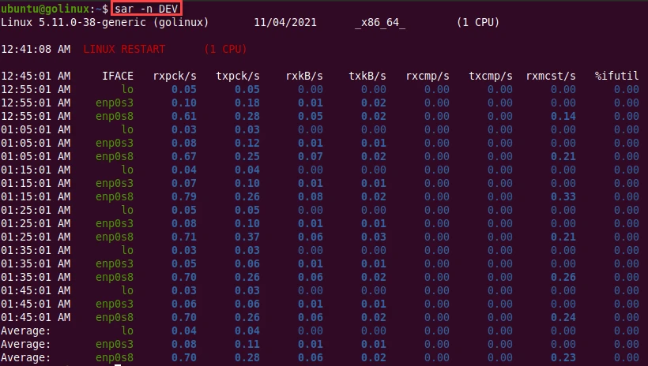648x366 pixels.
Task: Click the typed command 'sar -n DEV'
Action: point(146,9)
